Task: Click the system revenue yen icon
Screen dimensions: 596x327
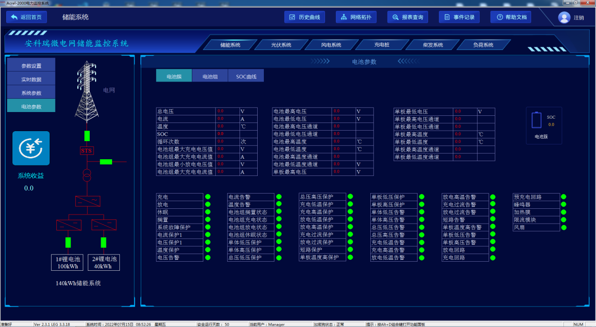Action: pos(31,148)
